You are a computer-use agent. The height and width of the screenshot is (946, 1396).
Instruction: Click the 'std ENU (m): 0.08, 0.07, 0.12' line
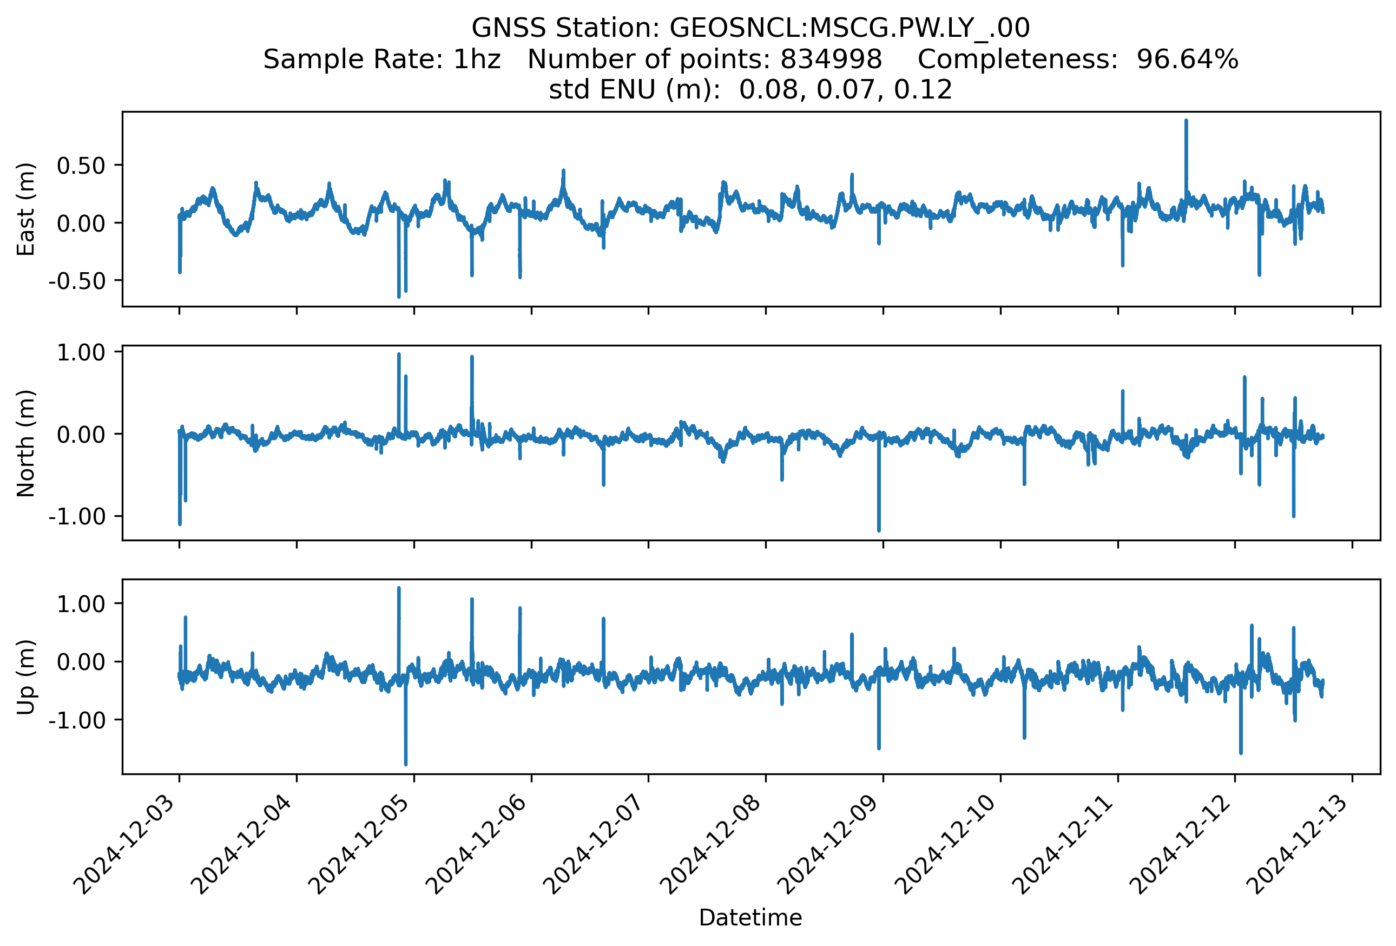[x=750, y=89]
